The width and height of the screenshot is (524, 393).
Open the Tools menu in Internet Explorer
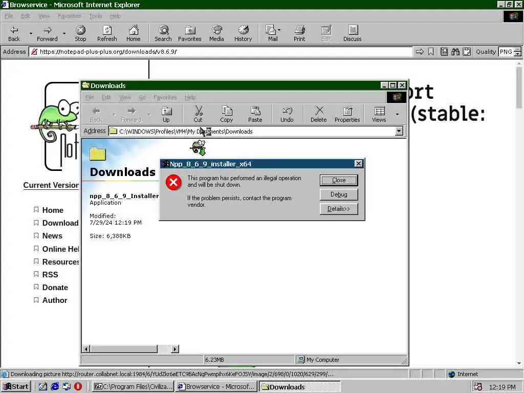(x=96, y=16)
